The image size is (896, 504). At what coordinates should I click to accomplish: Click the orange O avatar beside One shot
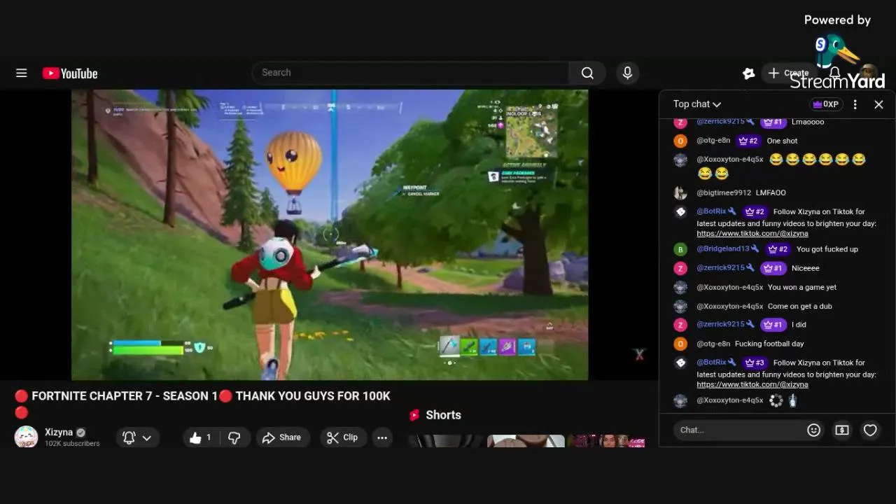coord(680,141)
